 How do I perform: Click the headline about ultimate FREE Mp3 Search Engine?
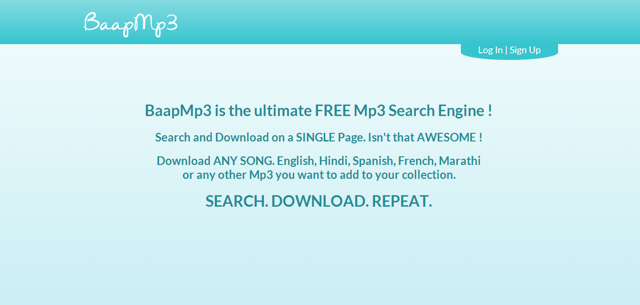coord(319,111)
